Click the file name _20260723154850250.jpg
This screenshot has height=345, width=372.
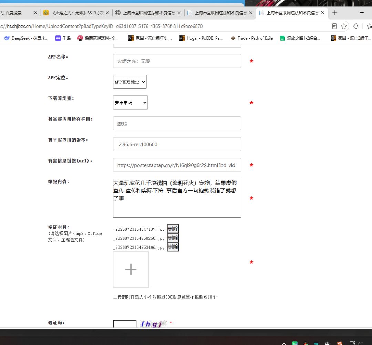pos(139,238)
